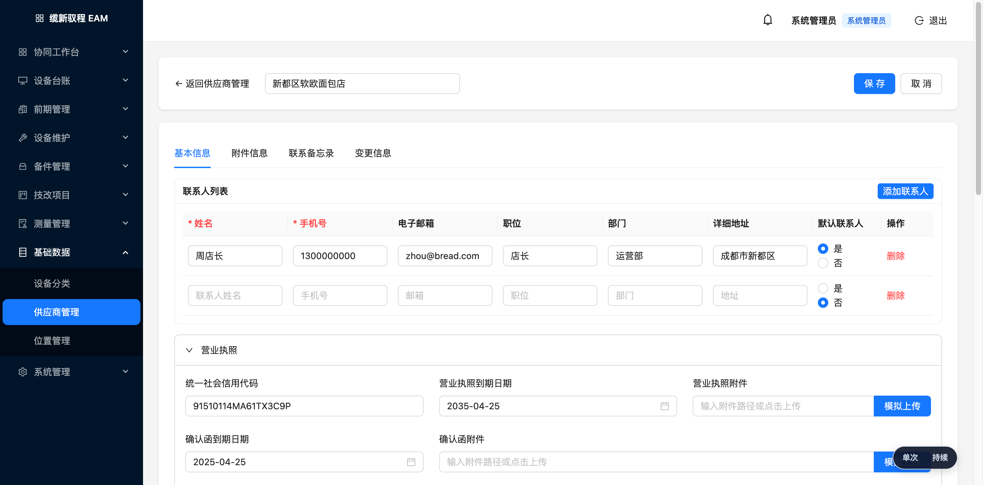
Task: Click the 成都市新都区 address input
Action: 760,256
